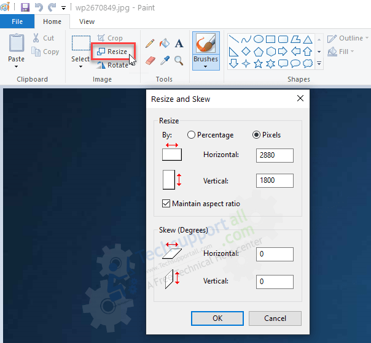The image size is (371, 343).
Task: Choose the Curve shape
Action: click(246, 39)
